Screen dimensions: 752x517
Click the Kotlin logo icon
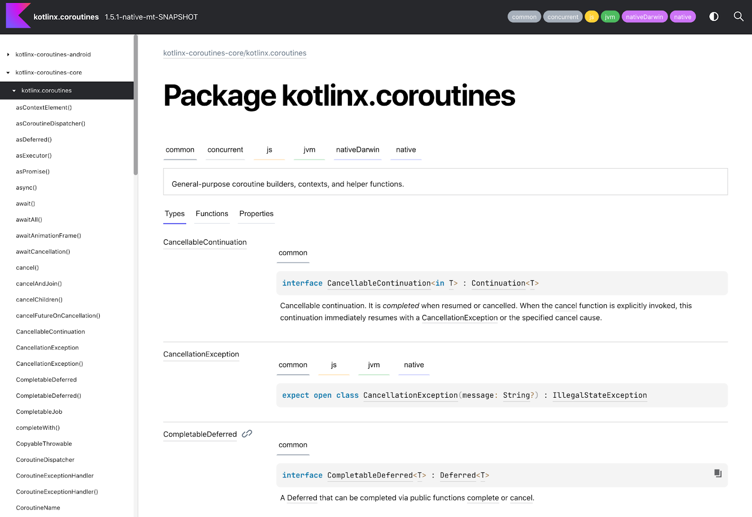[18, 16]
